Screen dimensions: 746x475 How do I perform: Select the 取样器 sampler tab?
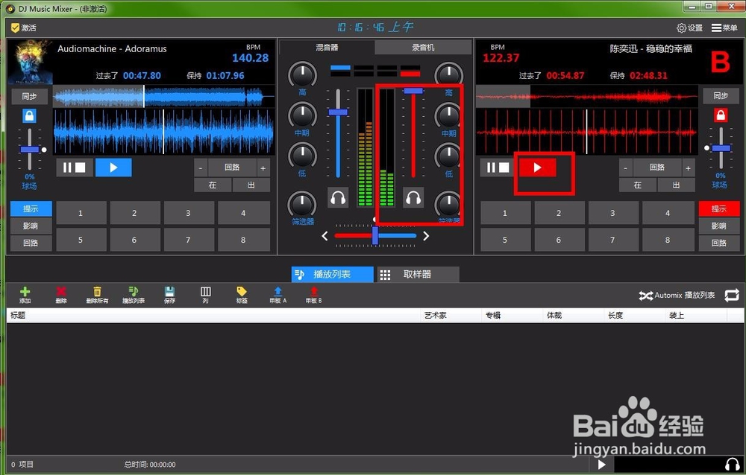pyautogui.click(x=419, y=274)
